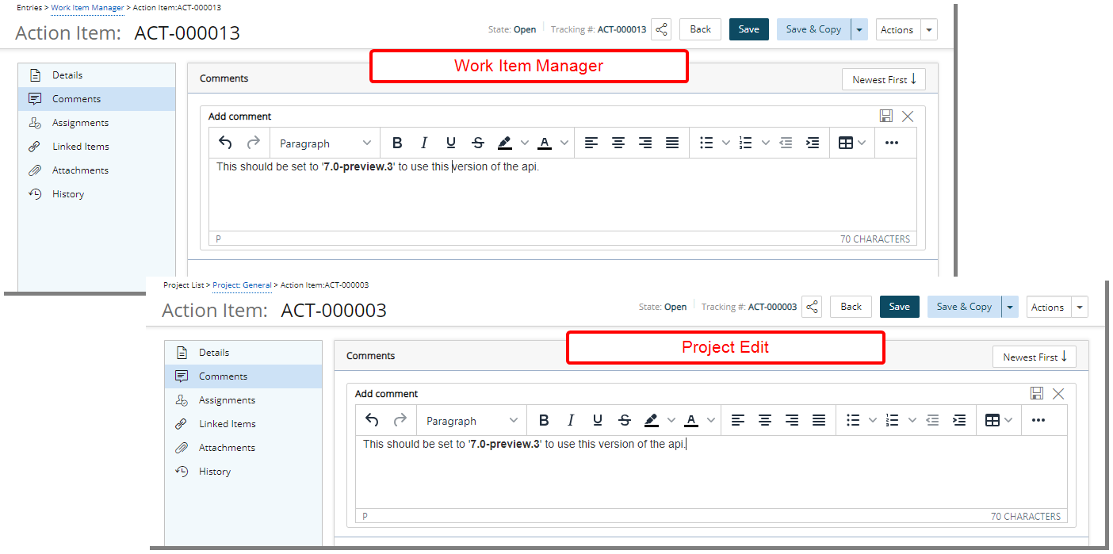Toggle bold in the ACT-000013 comment editor

pyautogui.click(x=397, y=143)
